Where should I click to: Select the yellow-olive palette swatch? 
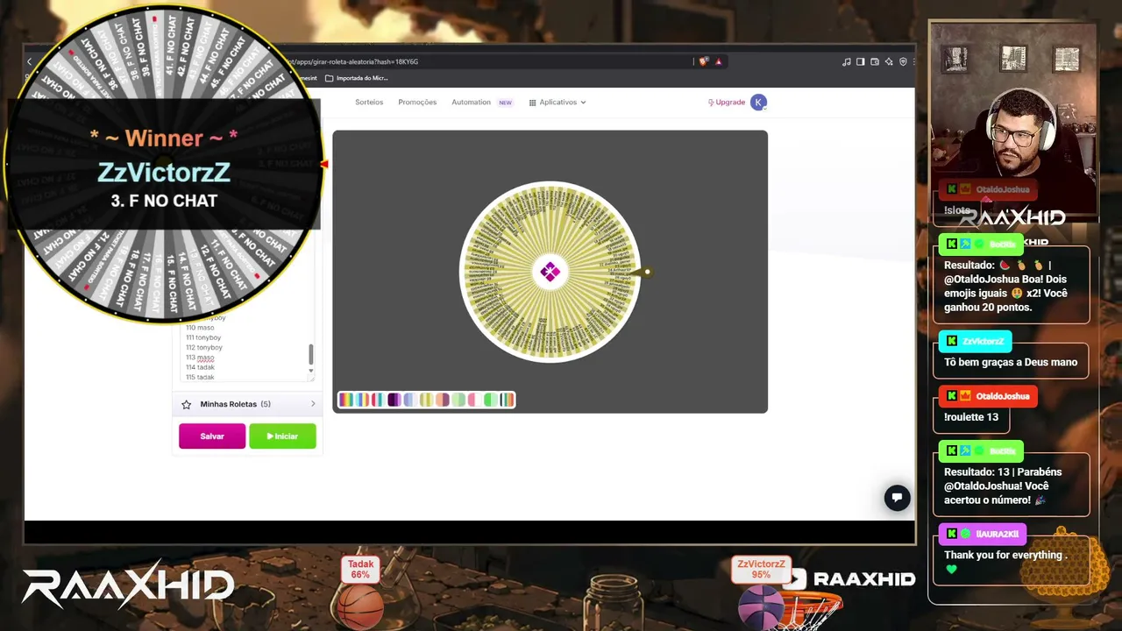point(426,400)
